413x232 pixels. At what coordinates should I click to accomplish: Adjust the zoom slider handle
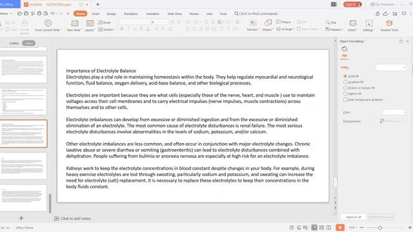click(380, 227)
